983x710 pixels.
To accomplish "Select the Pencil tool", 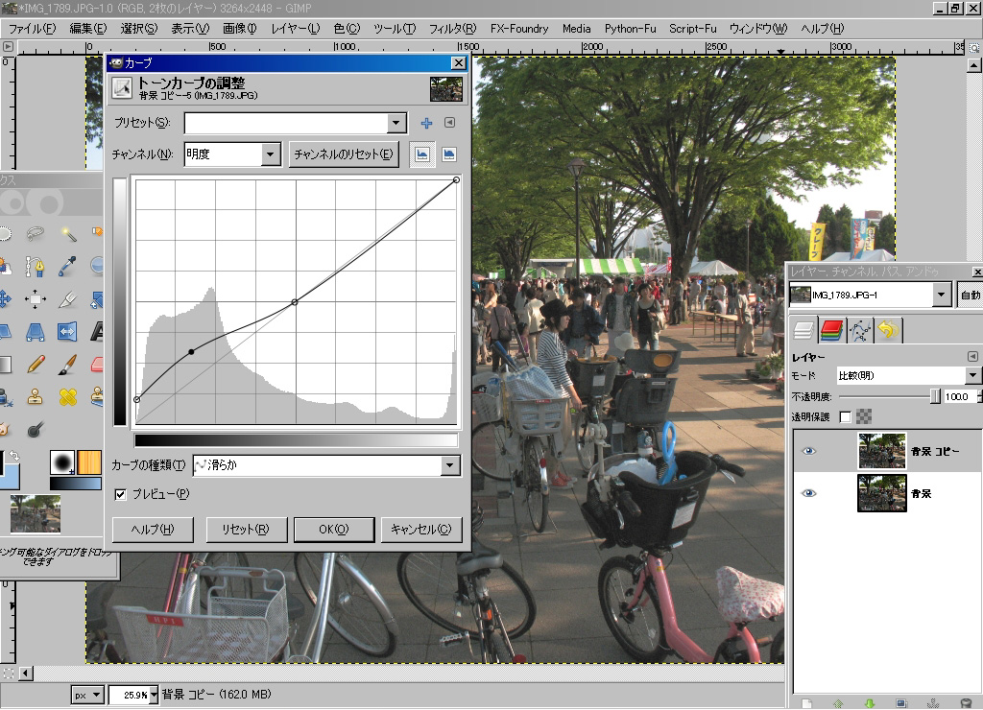I will pyautogui.click(x=36, y=364).
